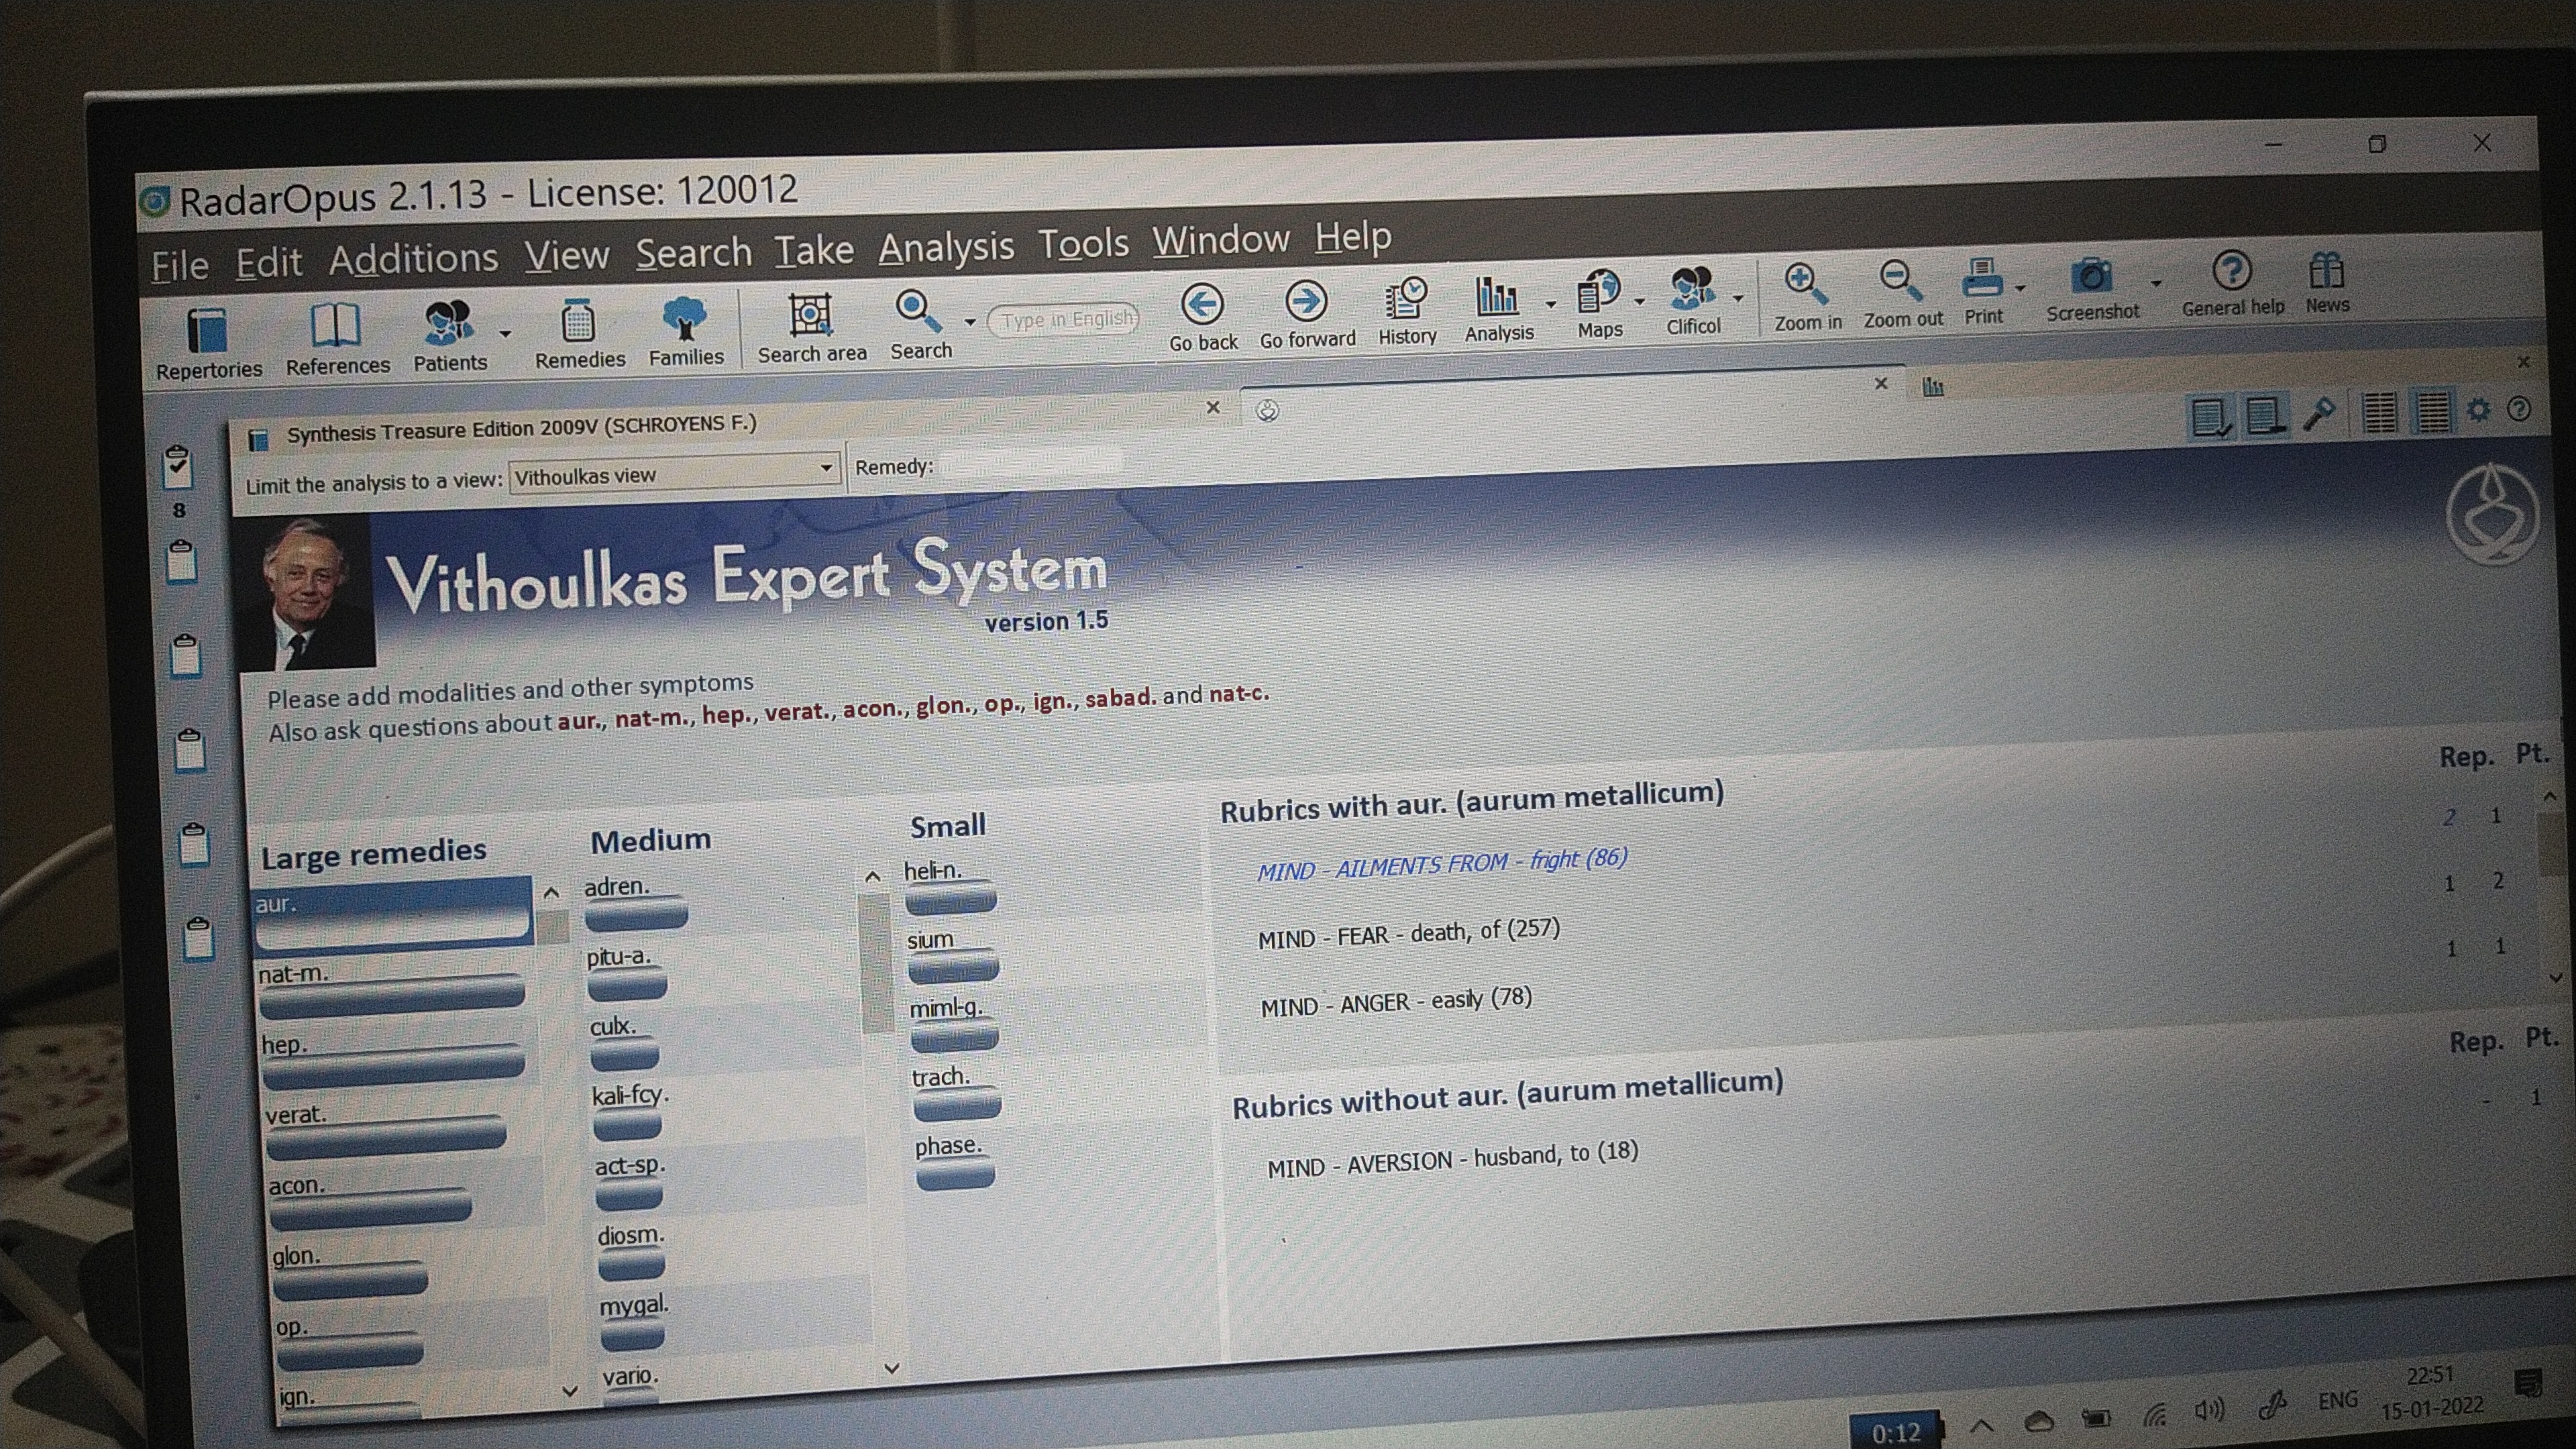Click the analysis settings gear icon

pyautogui.click(x=2479, y=409)
